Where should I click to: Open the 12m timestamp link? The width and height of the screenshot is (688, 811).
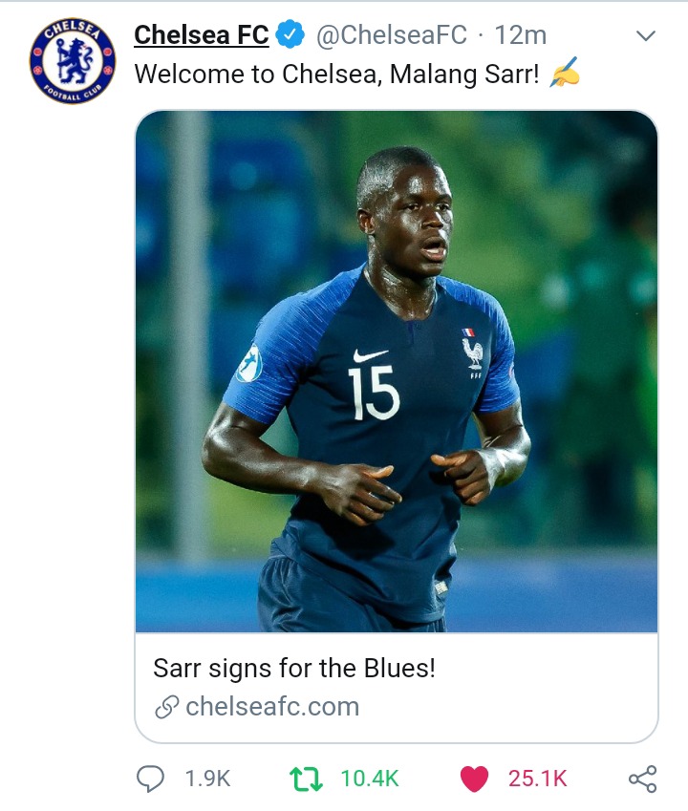[x=521, y=35]
